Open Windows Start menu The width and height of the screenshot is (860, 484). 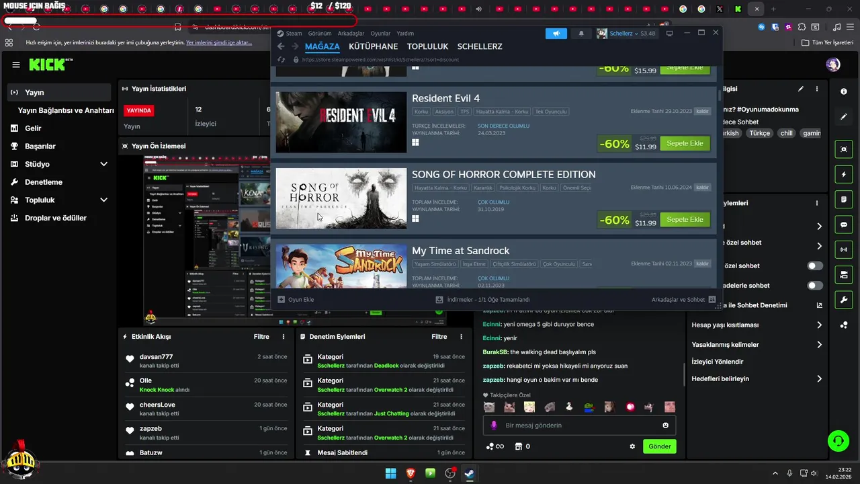coord(390,473)
